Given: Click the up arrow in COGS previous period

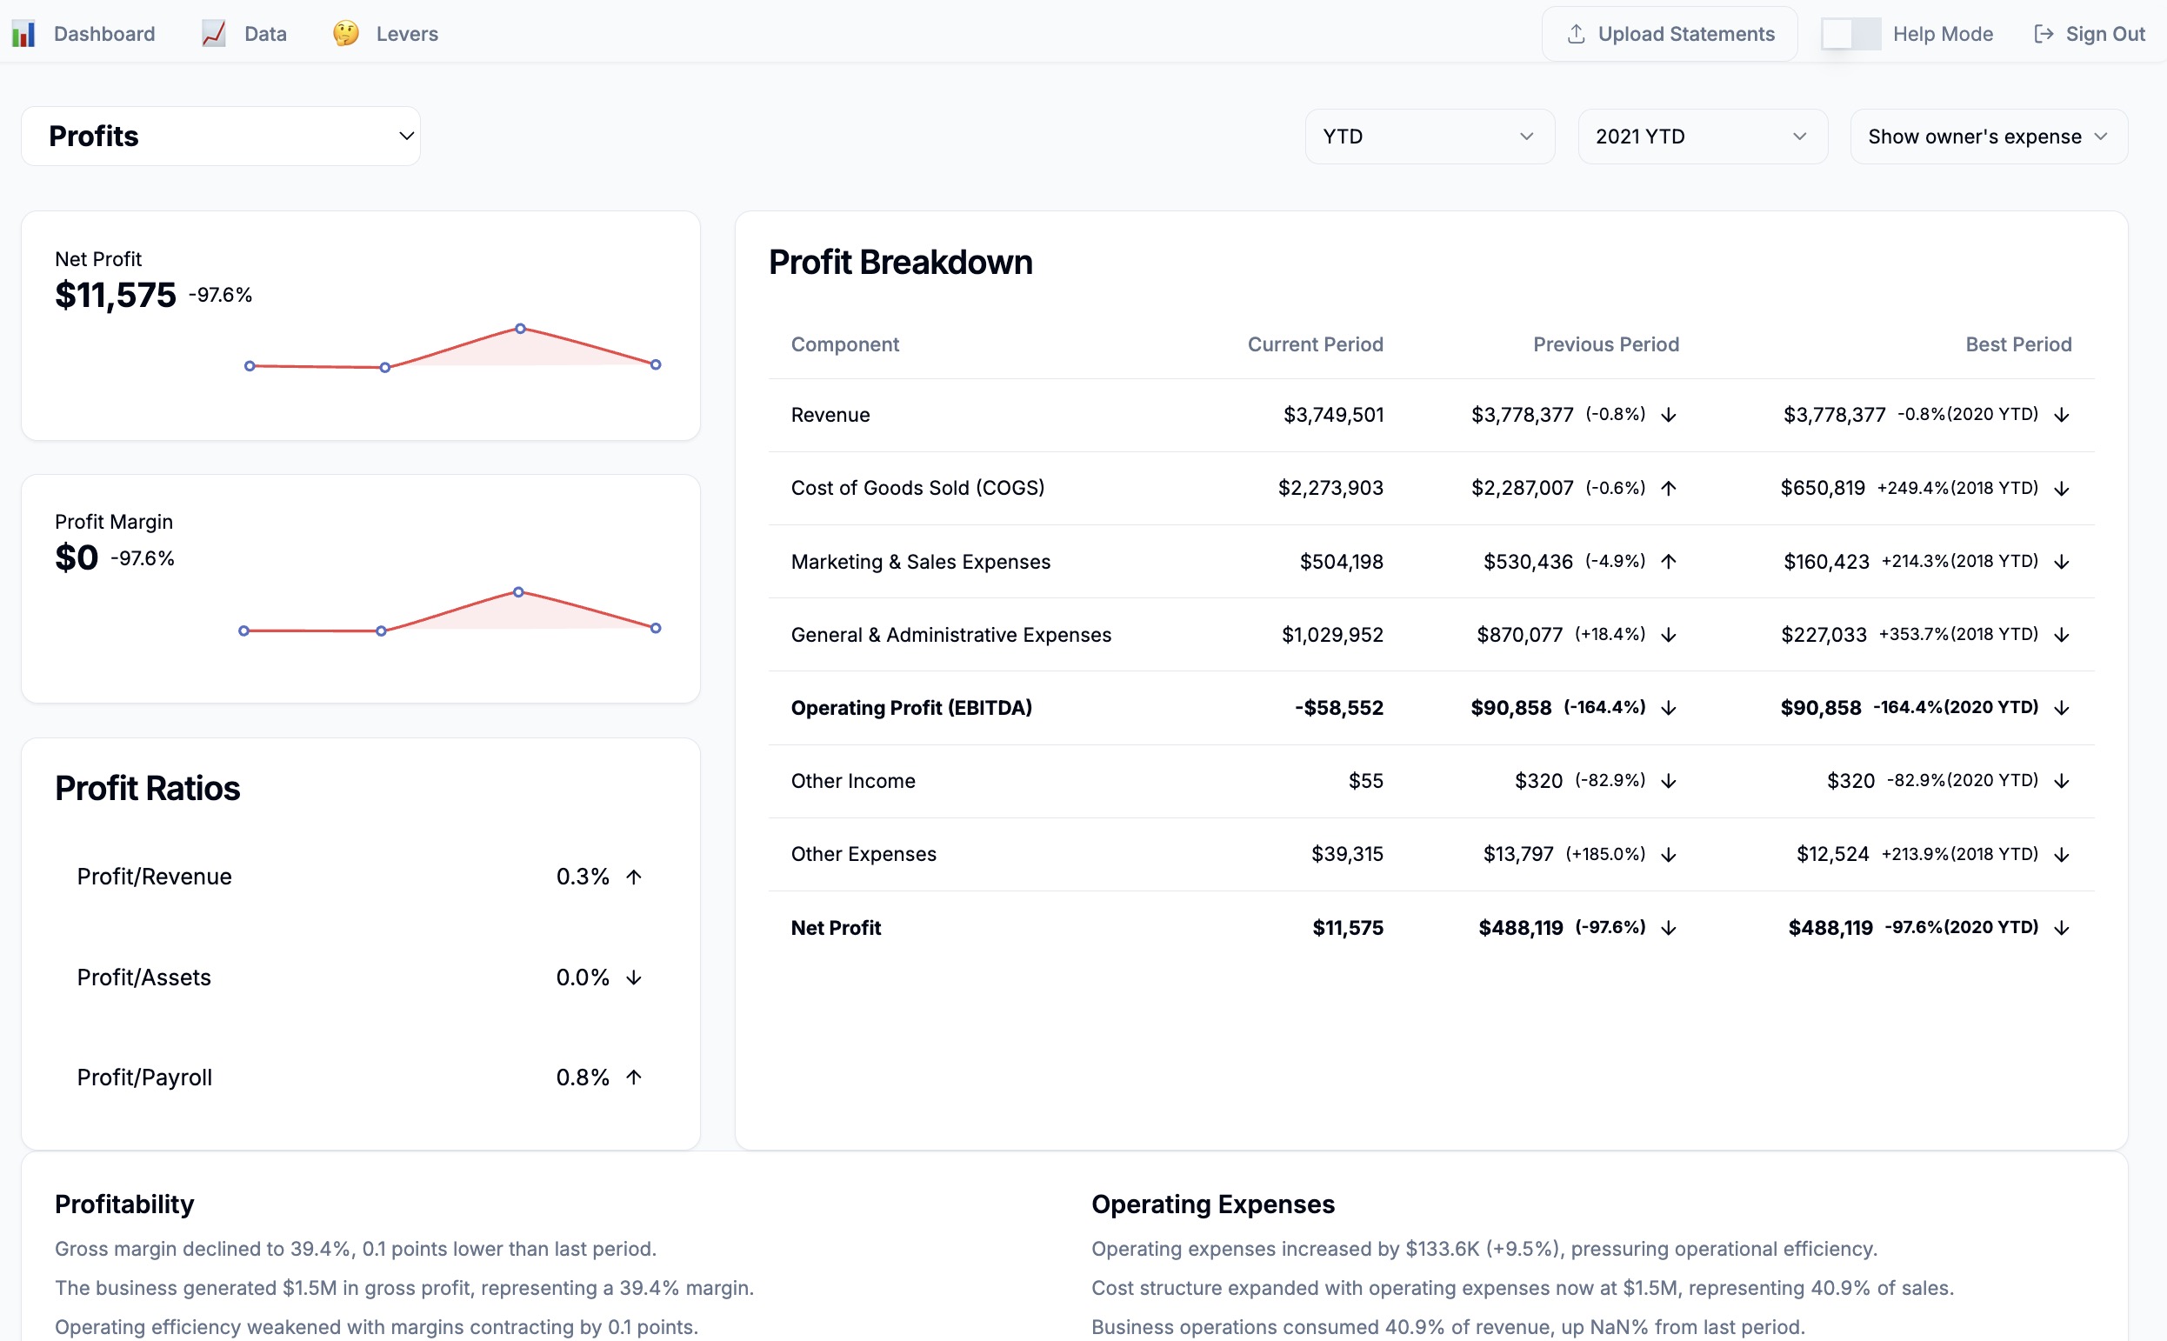Looking at the screenshot, I should (x=1668, y=488).
